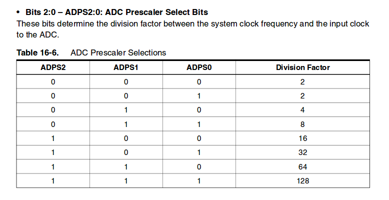Click the ADPS1 column header
Image resolution: width=389 pixels, height=200 pixels.
pyautogui.click(x=127, y=67)
